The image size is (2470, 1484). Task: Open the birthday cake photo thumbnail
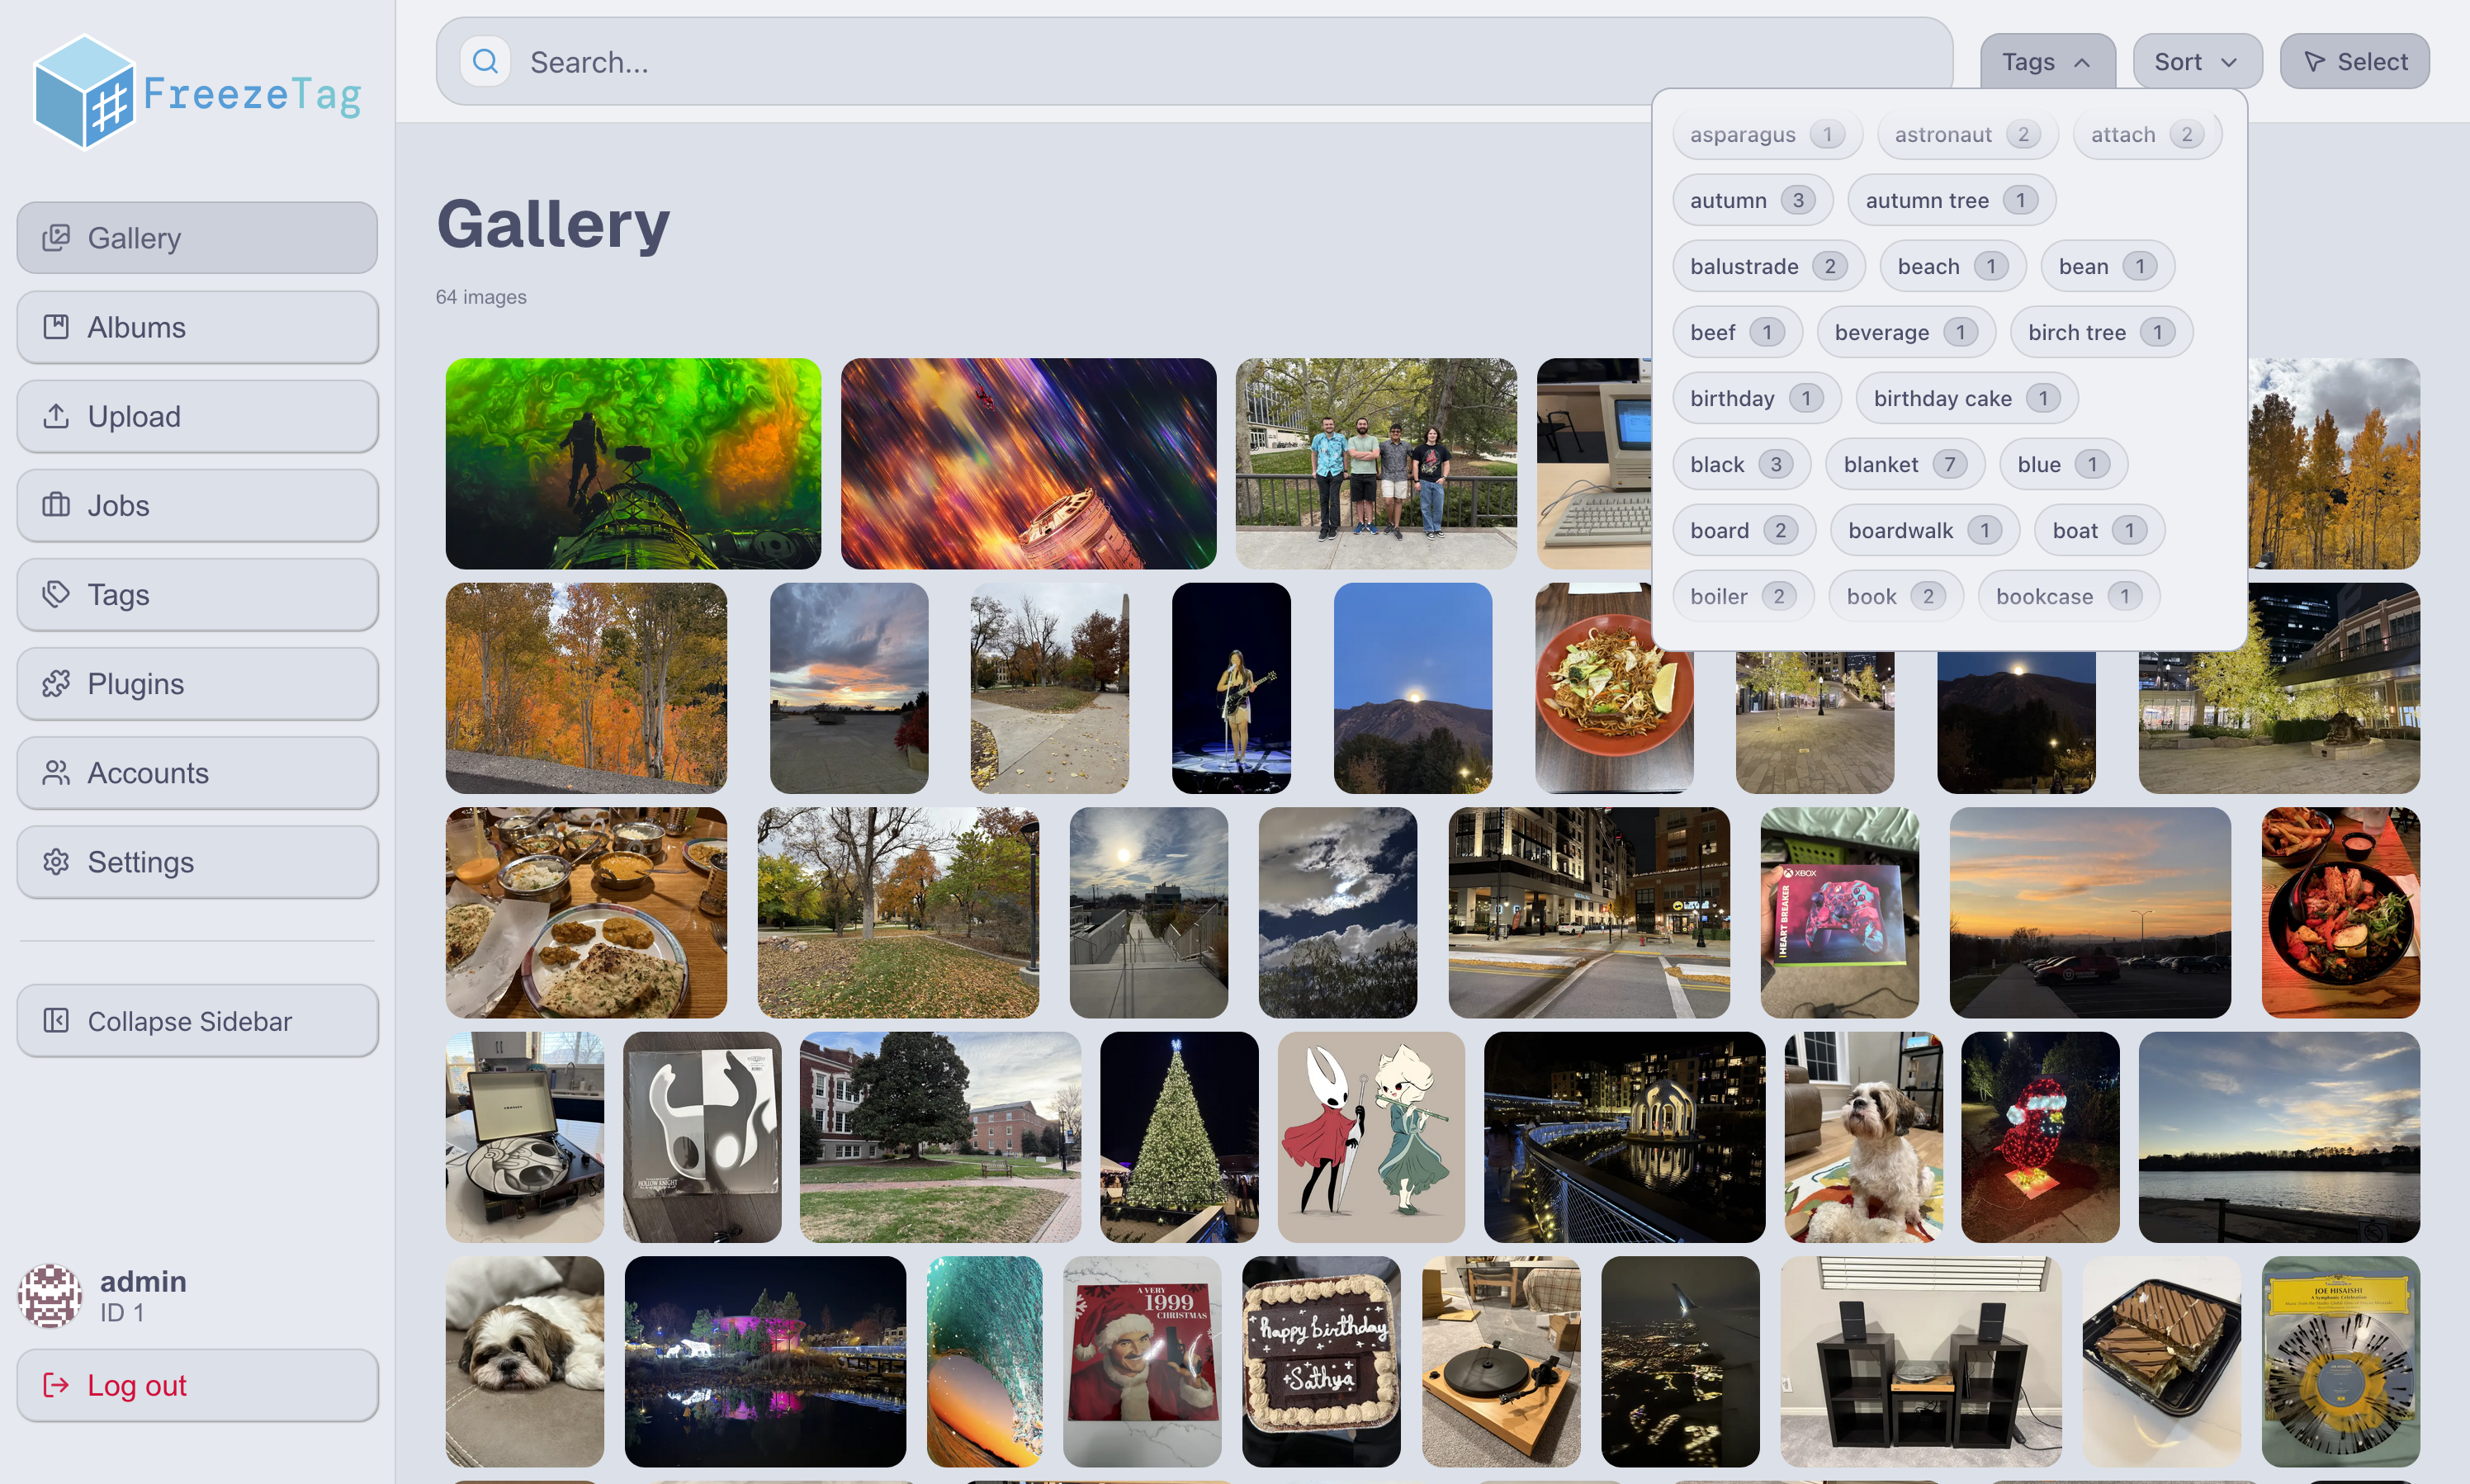point(1322,1361)
